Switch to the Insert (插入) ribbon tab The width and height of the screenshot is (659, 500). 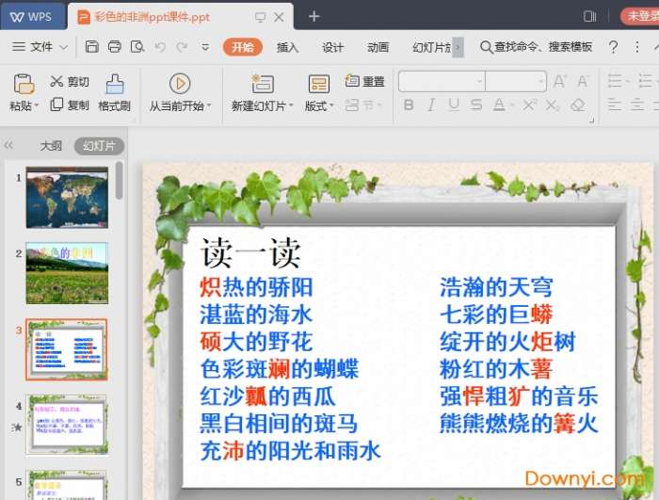287,47
